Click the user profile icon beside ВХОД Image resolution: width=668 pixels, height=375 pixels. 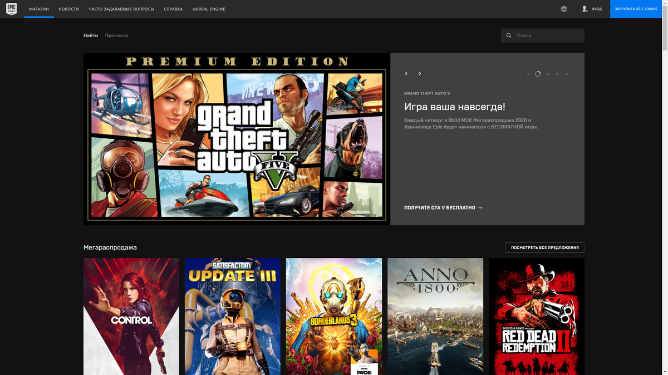[x=584, y=9]
